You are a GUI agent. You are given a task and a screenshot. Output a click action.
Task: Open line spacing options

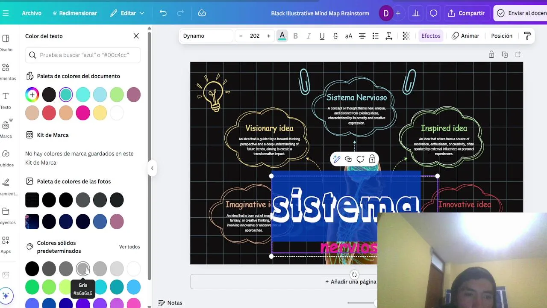point(389,36)
